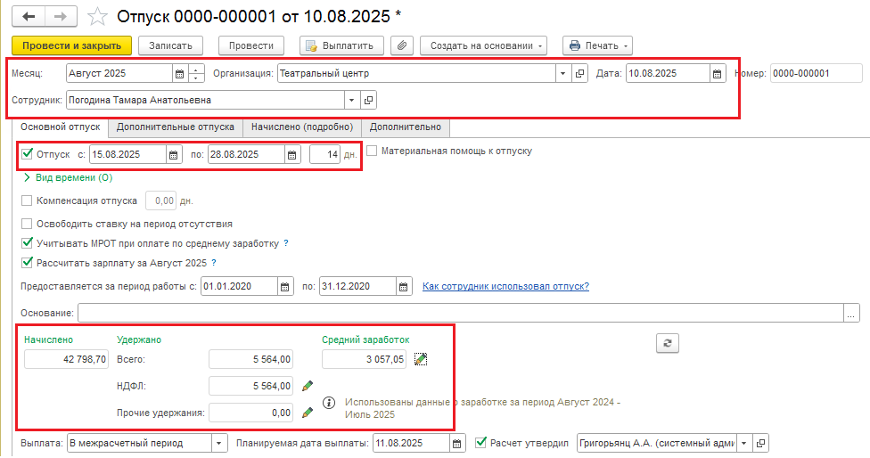Open the Организация dropdown list
The image size is (870, 458).
[x=563, y=73]
